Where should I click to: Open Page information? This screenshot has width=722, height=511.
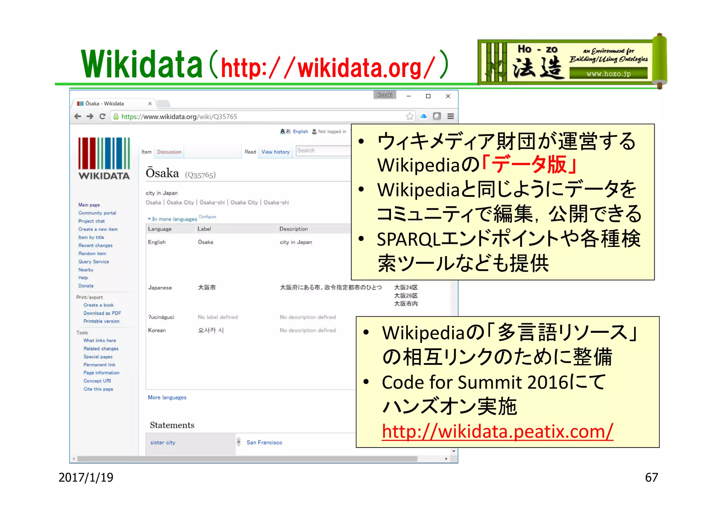tap(102, 373)
